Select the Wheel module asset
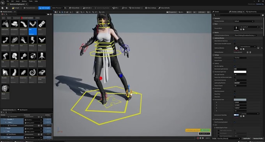Viewport: 265px width, 142px height. tap(5, 92)
